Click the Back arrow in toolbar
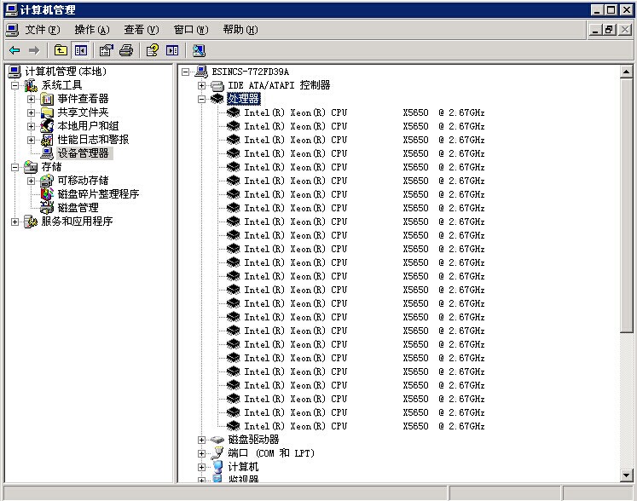 pos(14,50)
